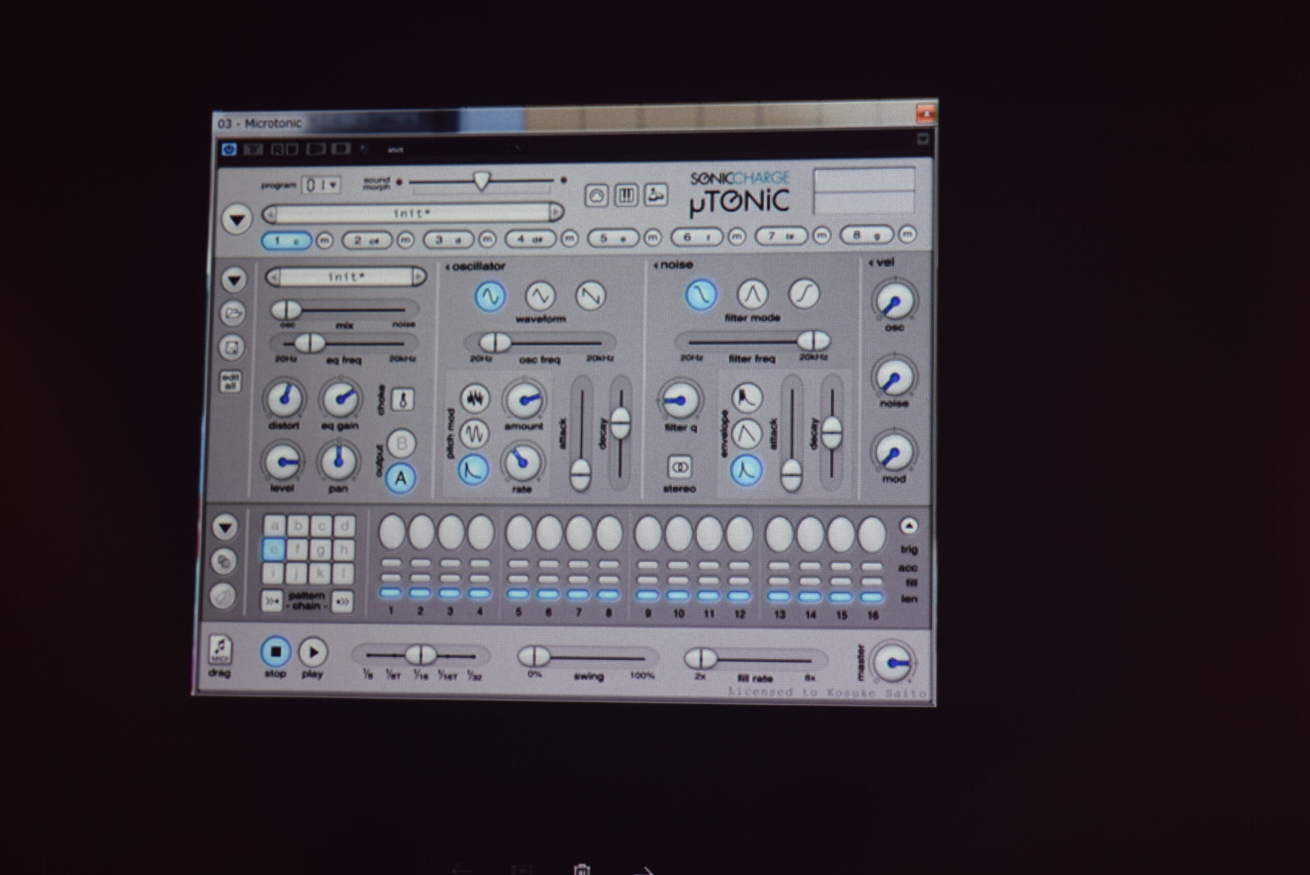Click the icon below the patch folder

pyautogui.click(x=232, y=348)
